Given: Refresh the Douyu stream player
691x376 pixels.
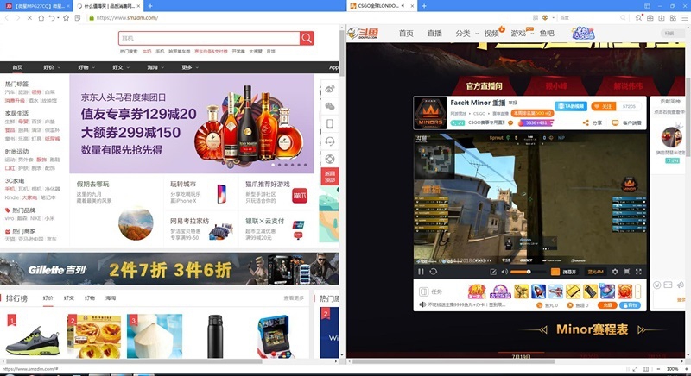Looking at the screenshot, I should pos(434,272).
